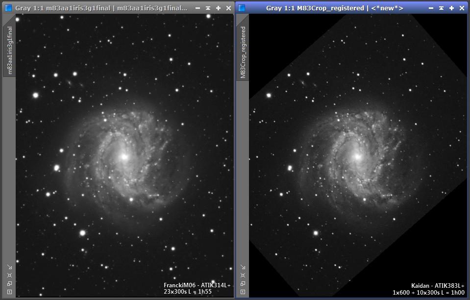Viewport: 470px width, 300px height.
Task: Shade the m83aa1iris3g1final window with the up-arrow button
Action: [x=208, y=8]
